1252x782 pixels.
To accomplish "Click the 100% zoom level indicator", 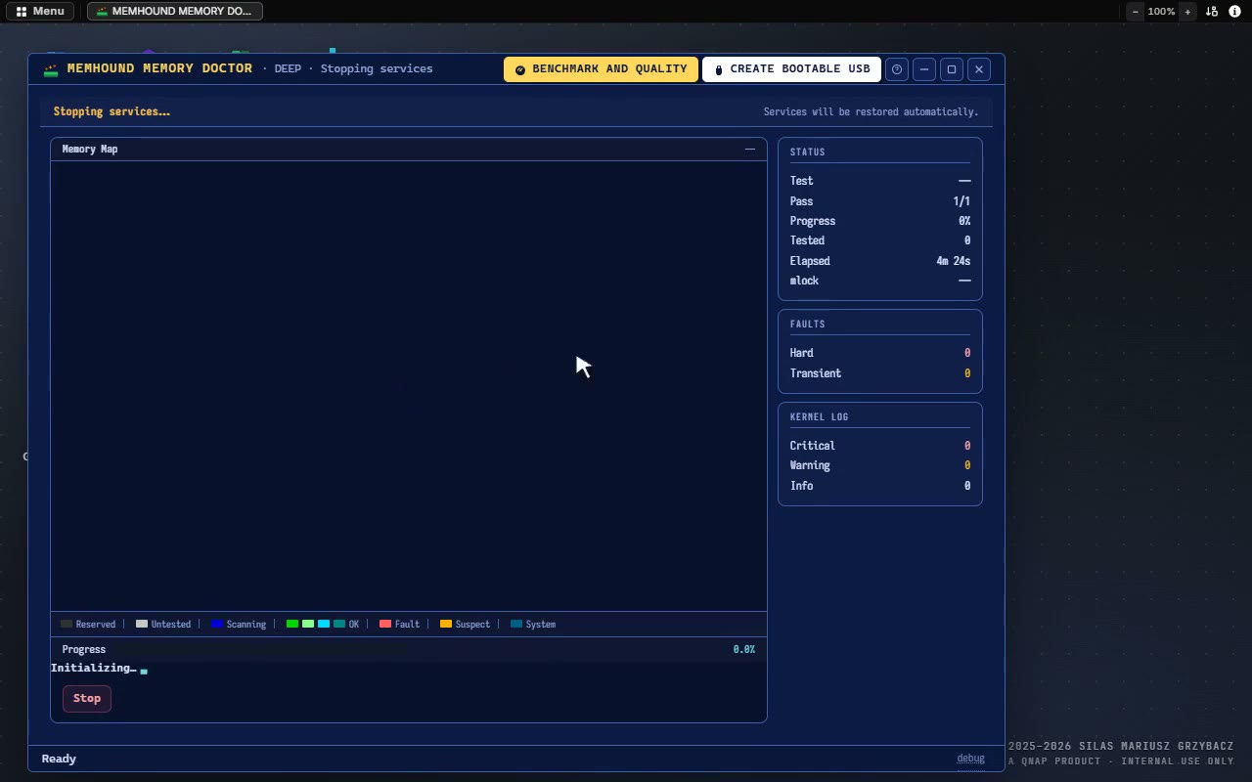I will point(1161,12).
